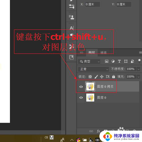The height and width of the screenshot is (142, 142).
Task: Select layer name 图层 0 拷贝
Action: [105, 87]
